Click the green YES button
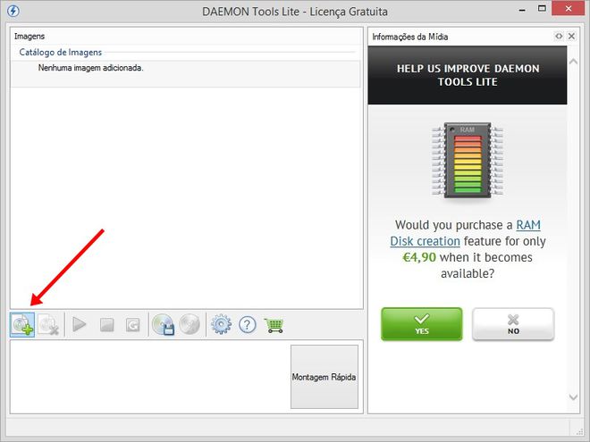The height and width of the screenshot is (442, 590). [x=422, y=324]
